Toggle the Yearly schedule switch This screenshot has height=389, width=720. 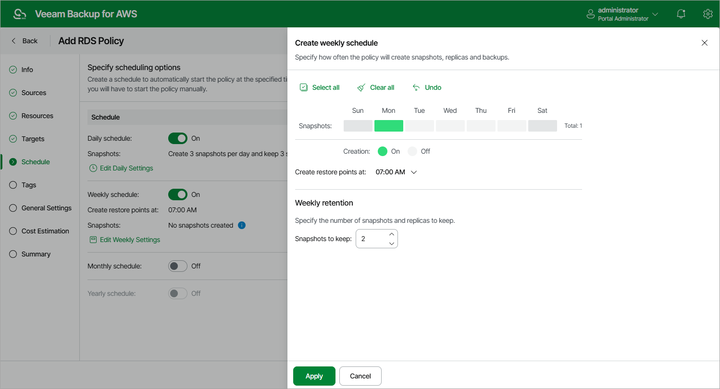click(x=178, y=293)
